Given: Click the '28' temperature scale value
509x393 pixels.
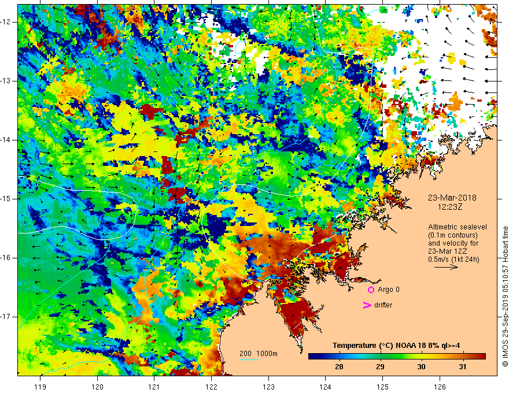Looking at the screenshot, I should coord(339,367).
